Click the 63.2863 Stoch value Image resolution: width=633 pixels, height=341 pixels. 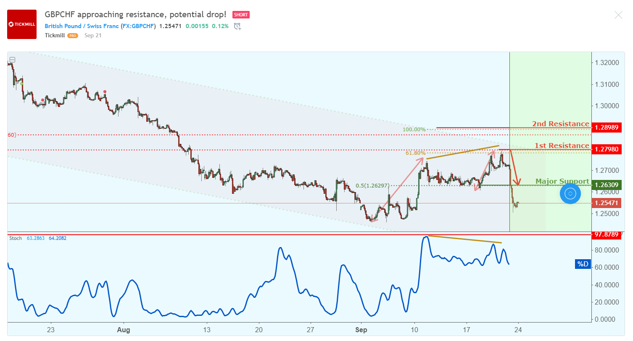point(36,238)
